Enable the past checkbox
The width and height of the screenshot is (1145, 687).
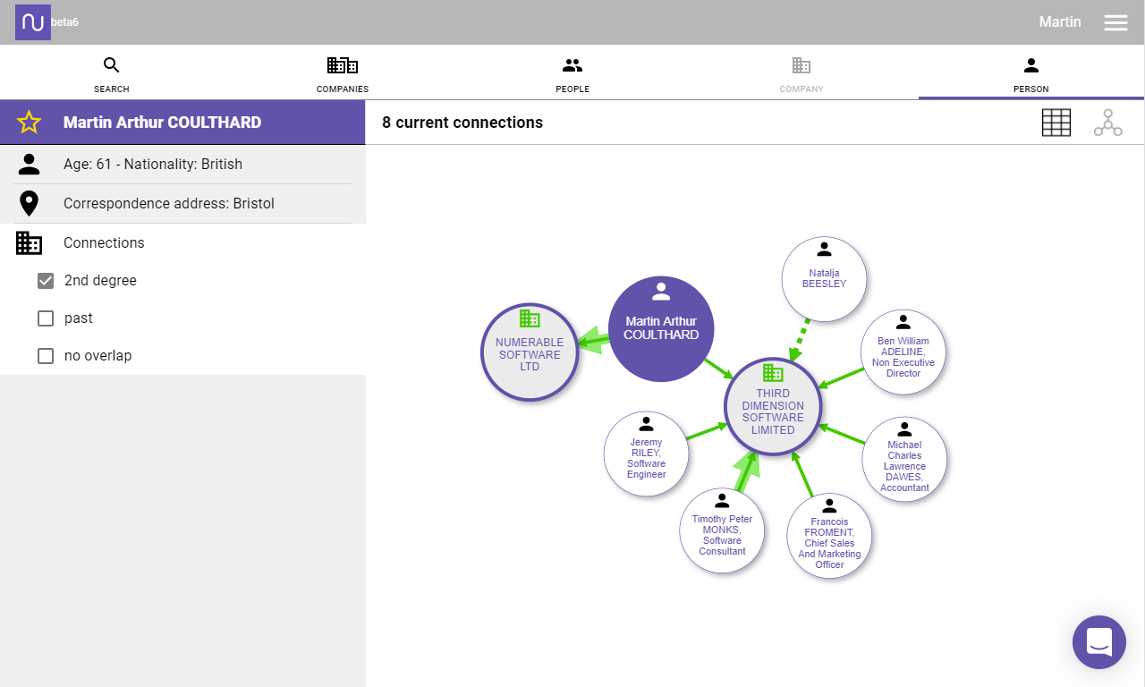[46, 318]
